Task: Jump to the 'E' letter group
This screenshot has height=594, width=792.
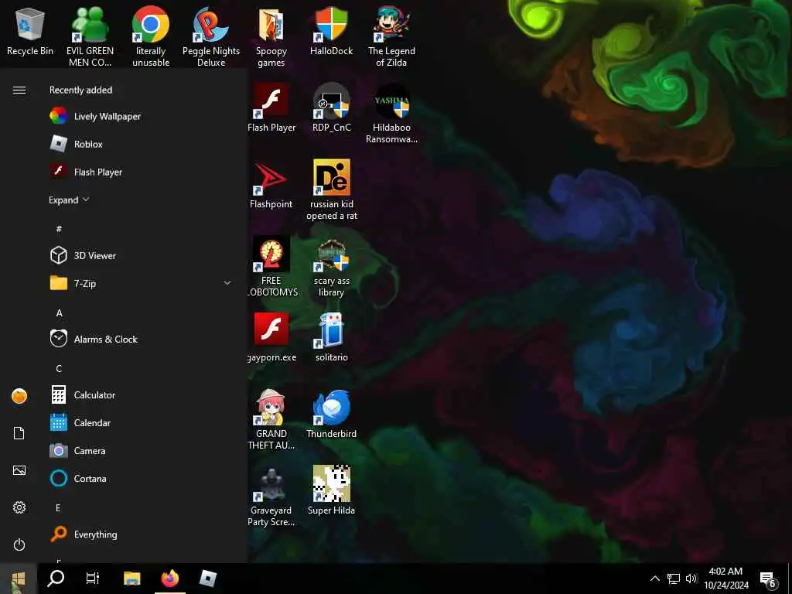Action: coord(58,507)
